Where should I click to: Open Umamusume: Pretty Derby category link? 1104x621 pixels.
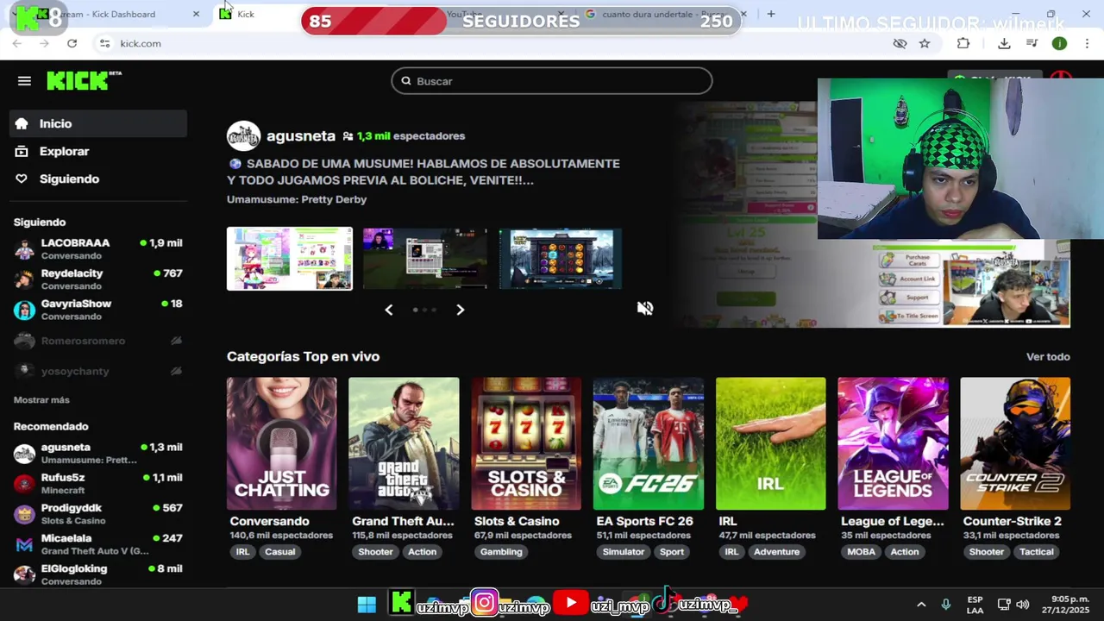pos(297,199)
